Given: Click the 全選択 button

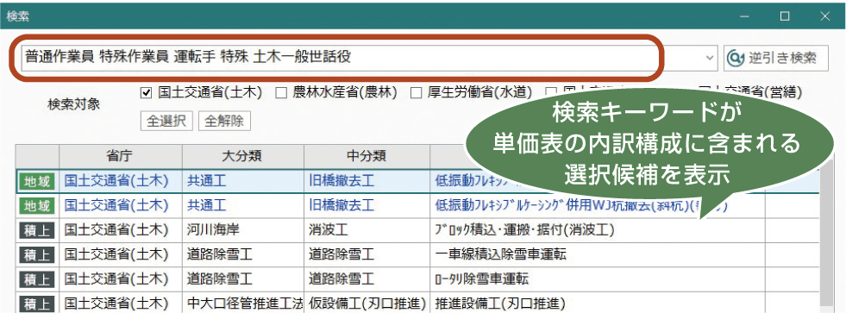Looking at the screenshot, I should [x=166, y=121].
